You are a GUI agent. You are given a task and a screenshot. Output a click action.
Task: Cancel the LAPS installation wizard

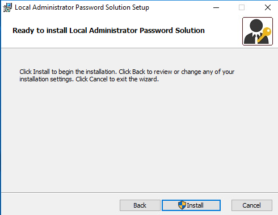pos(252,205)
